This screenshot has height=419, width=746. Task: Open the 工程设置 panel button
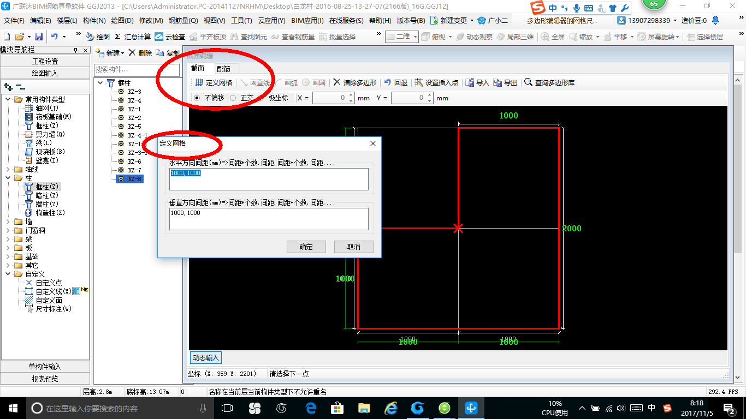point(45,61)
